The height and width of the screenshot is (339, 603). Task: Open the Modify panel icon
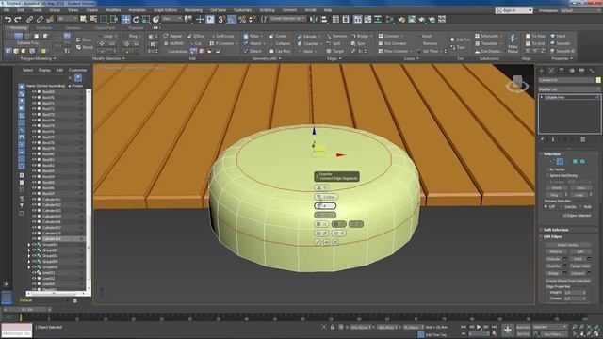551,71
